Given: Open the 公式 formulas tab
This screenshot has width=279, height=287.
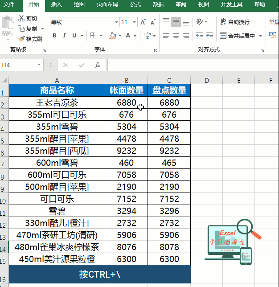Looking at the screenshot, I should click(x=135, y=4).
